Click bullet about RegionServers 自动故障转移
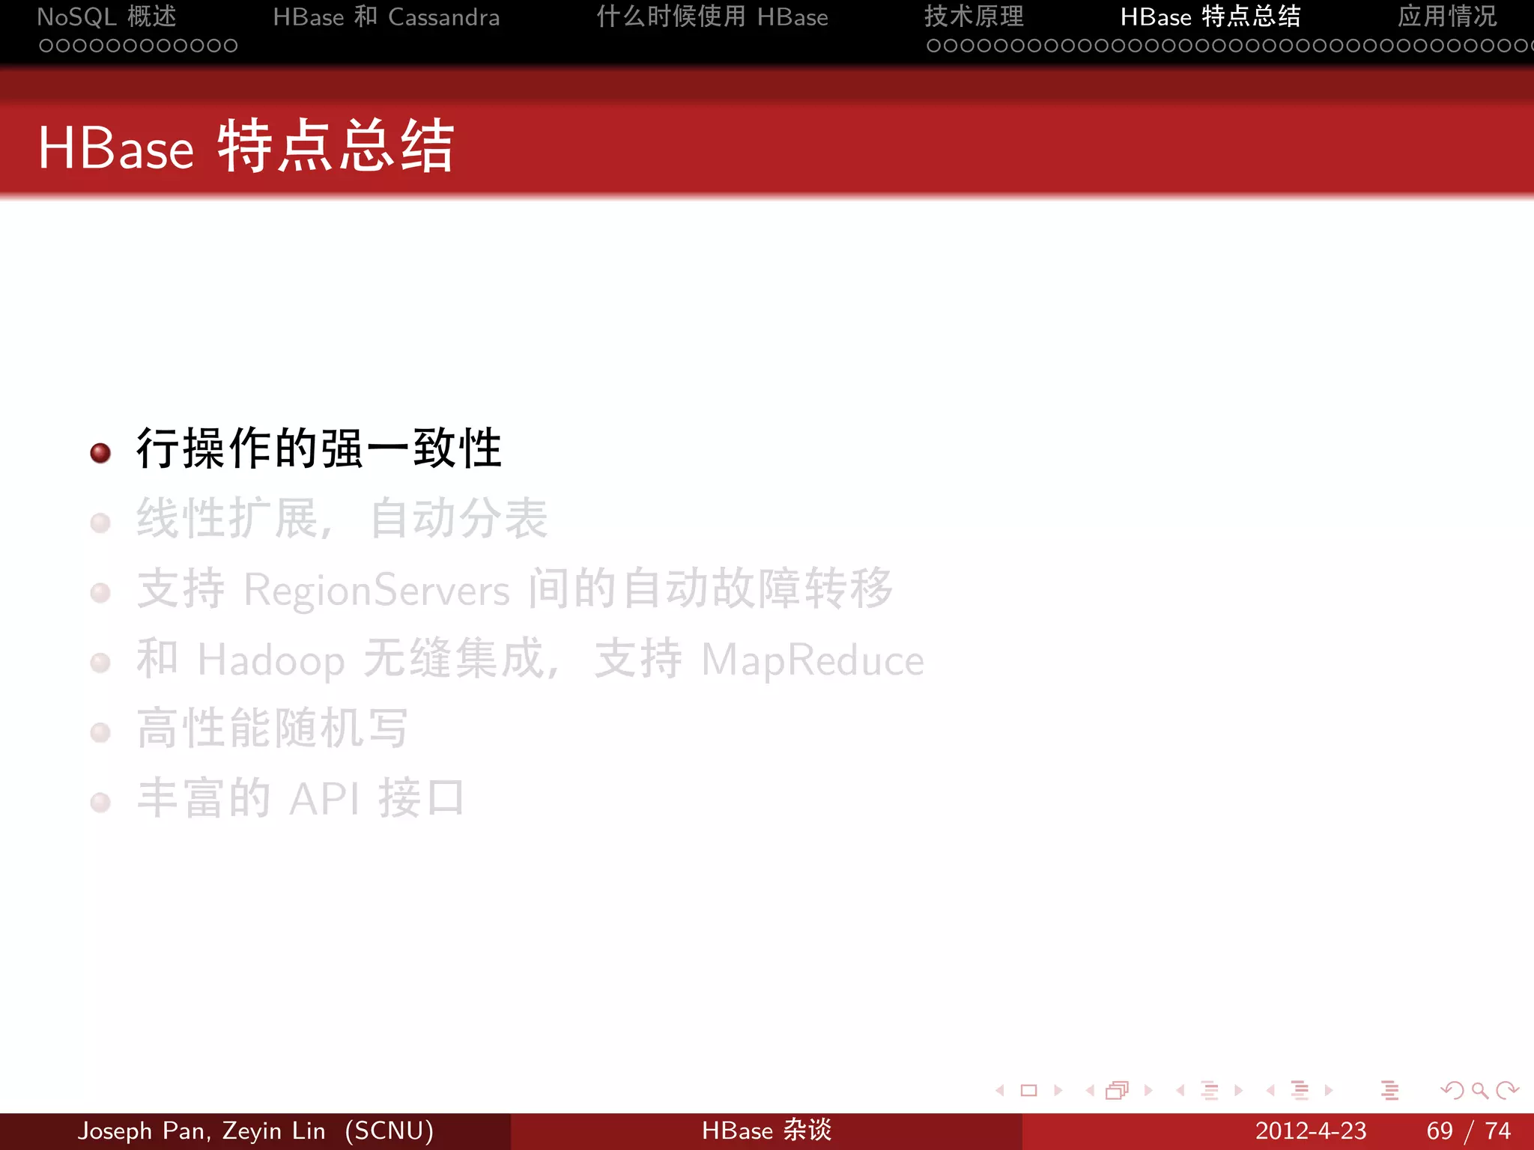This screenshot has width=1534, height=1150. click(x=515, y=588)
